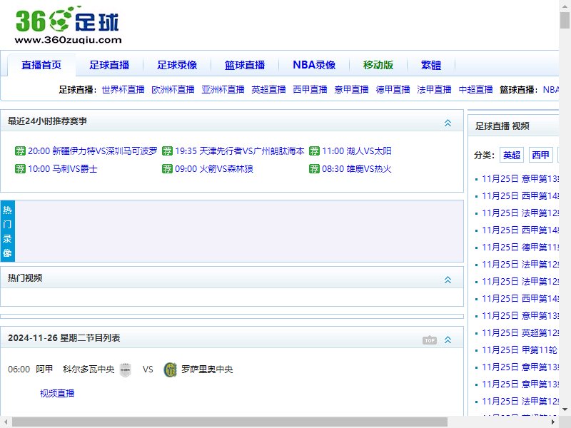Open the 09:00 火箭VS森林狼 match
The height and width of the screenshot is (428, 571).
pyautogui.click(x=214, y=168)
